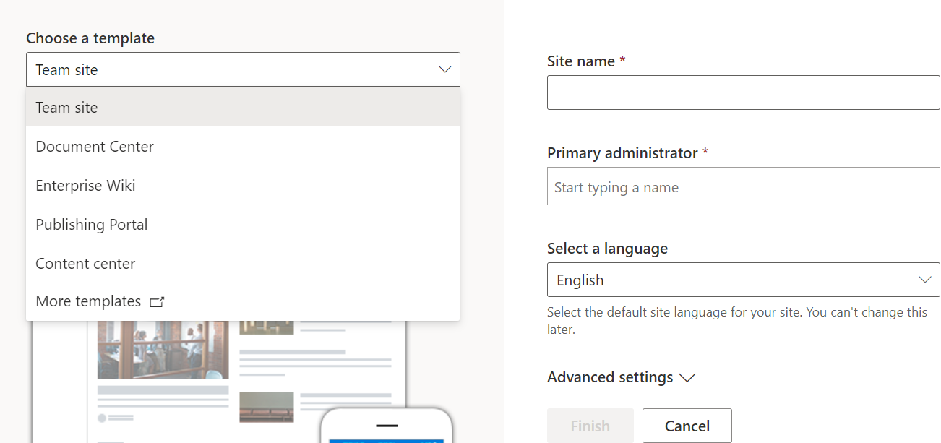The height and width of the screenshot is (443, 941).
Task: Click the Finish button
Action: [590, 426]
